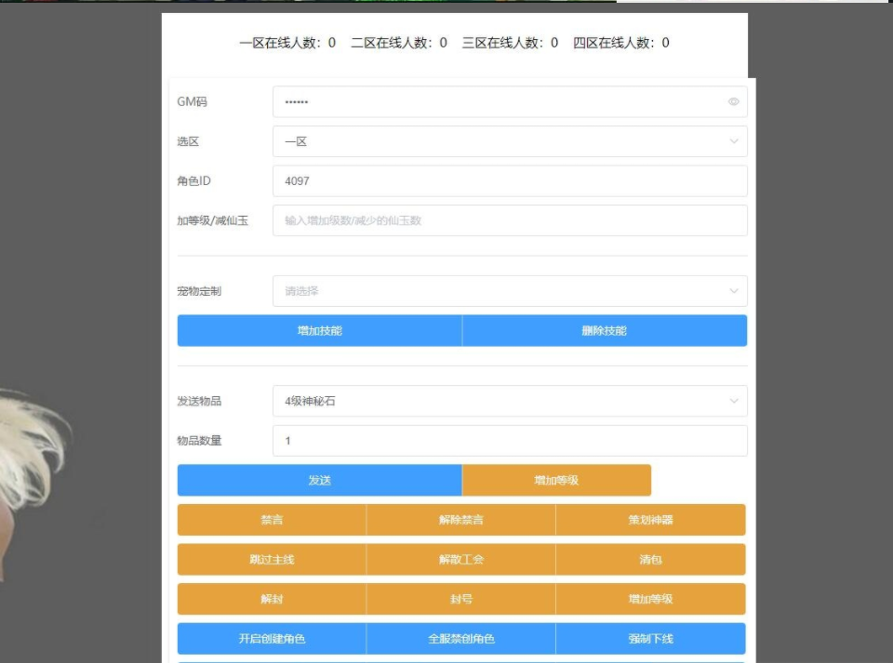Click the 禁言 mute button
The image size is (893, 663).
pos(272,520)
